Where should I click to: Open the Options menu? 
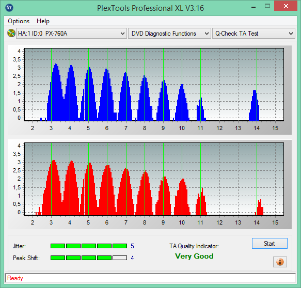point(19,21)
